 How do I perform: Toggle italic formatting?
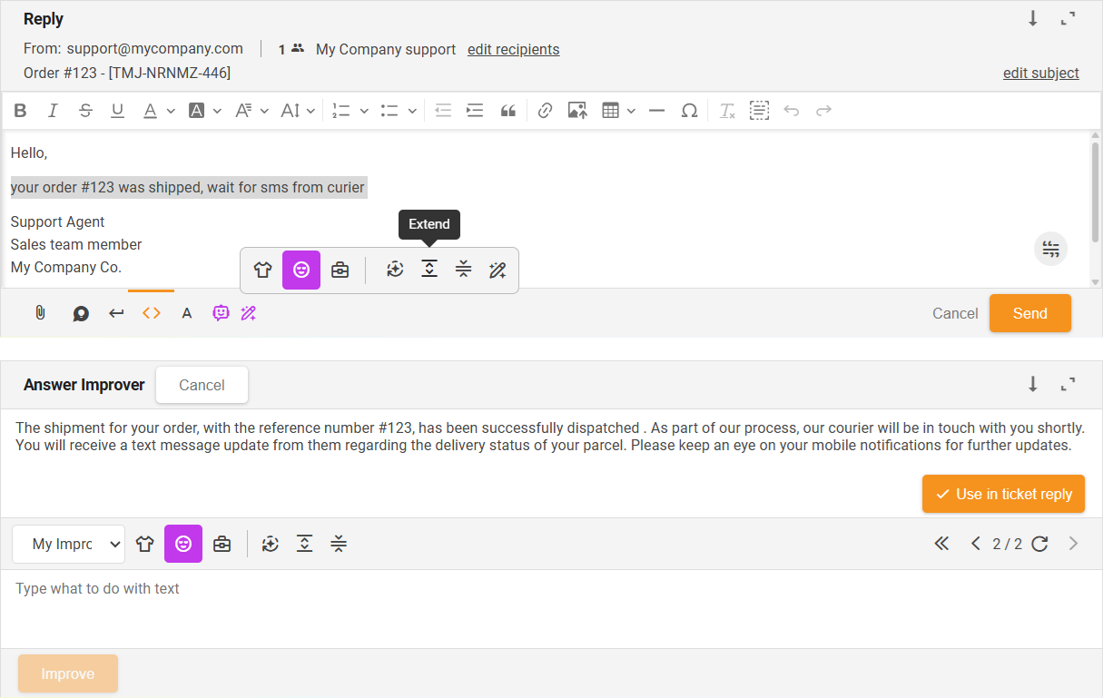[x=53, y=110]
